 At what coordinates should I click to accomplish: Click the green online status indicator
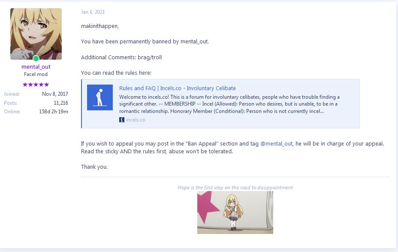pyautogui.click(x=36, y=58)
